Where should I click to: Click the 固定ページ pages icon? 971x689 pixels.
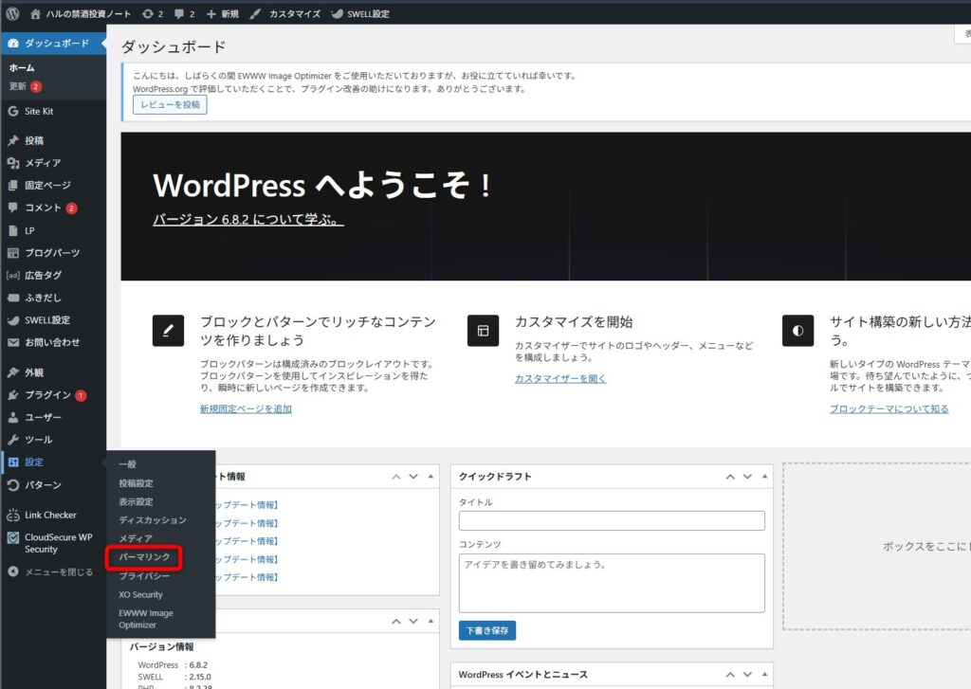pos(13,185)
